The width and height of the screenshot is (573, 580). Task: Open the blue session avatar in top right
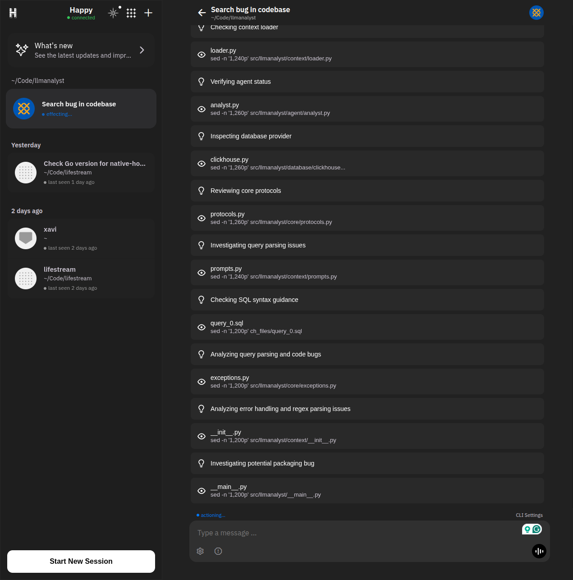click(536, 13)
